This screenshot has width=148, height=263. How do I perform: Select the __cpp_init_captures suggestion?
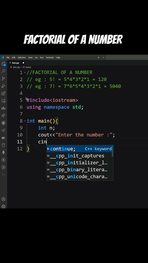tap(79, 156)
